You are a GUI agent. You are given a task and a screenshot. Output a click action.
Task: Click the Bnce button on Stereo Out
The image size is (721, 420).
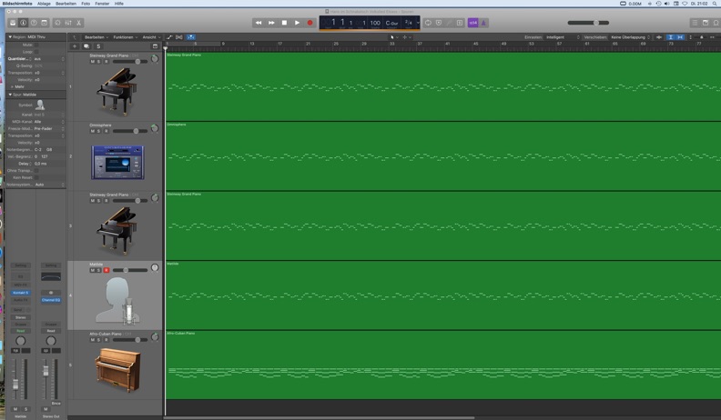56,404
